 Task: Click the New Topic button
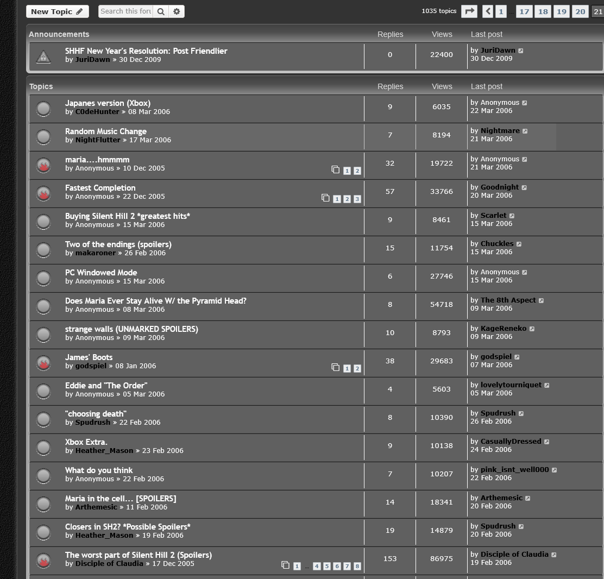tap(58, 11)
